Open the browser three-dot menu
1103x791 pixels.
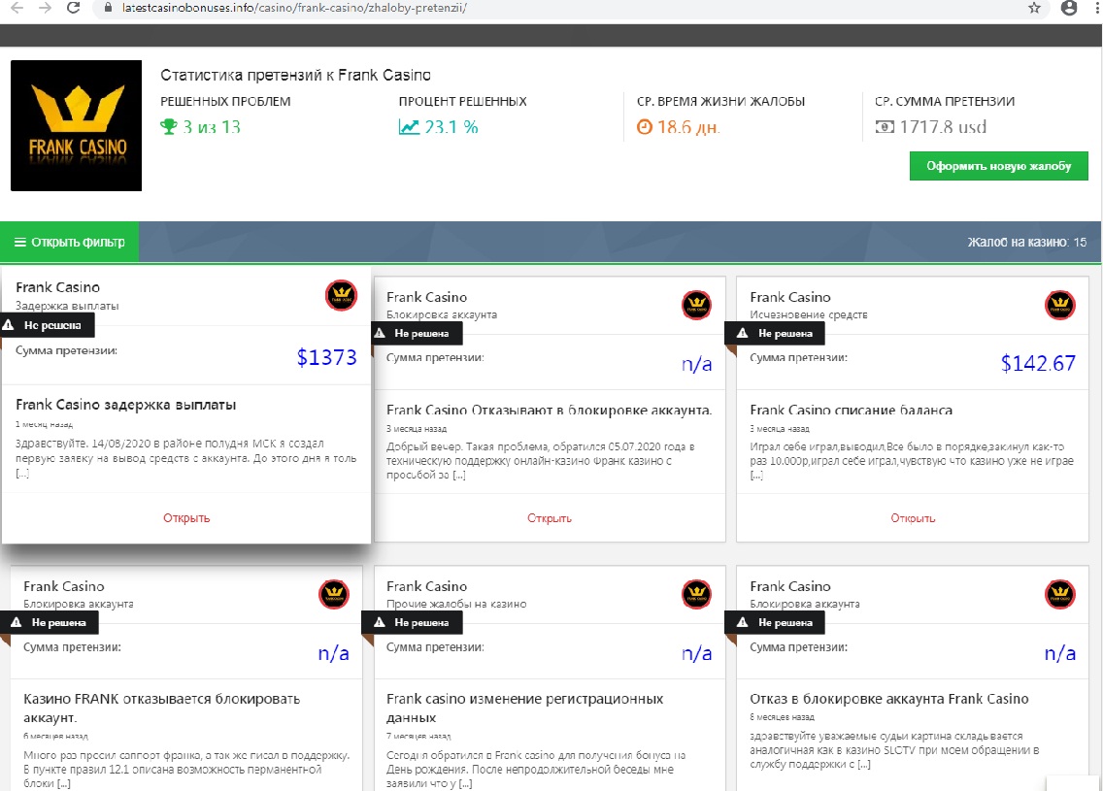click(1097, 9)
